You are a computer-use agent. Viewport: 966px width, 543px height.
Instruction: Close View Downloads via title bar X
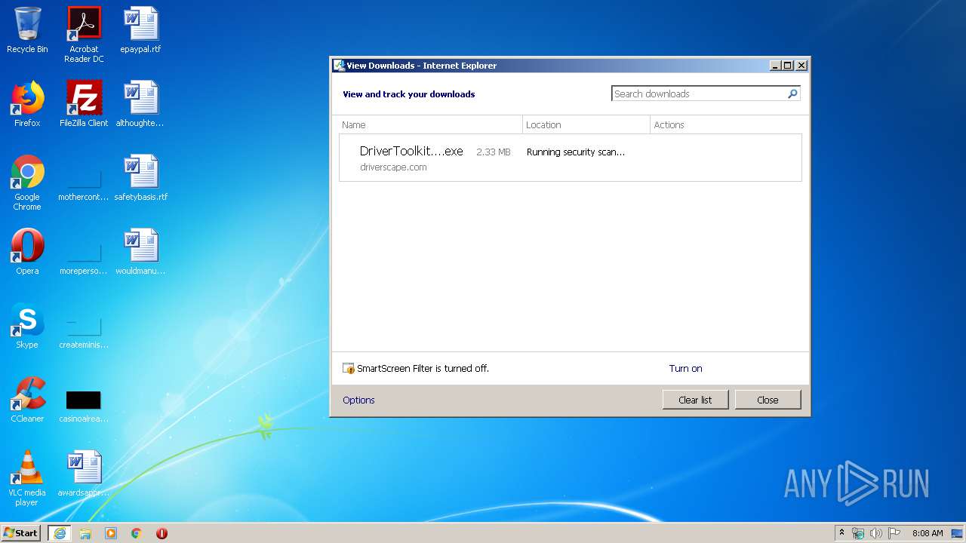click(801, 66)
